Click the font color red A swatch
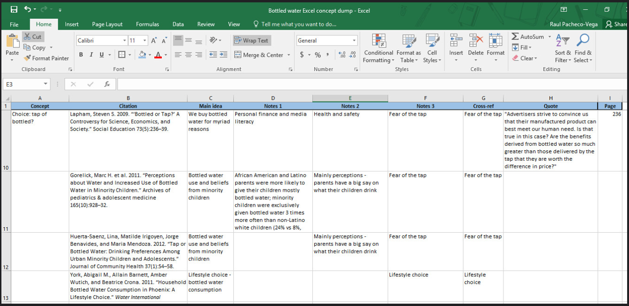Viewport: 629px width, 306px height. point(158,55)
